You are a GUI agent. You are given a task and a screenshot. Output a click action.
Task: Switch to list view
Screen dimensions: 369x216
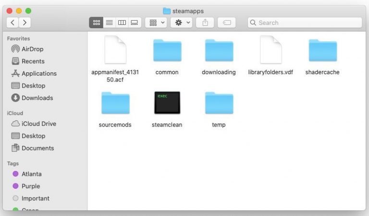point(109,23)
